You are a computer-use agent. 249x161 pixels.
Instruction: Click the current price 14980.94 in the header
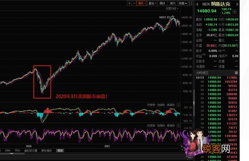(x=207, y=11)
